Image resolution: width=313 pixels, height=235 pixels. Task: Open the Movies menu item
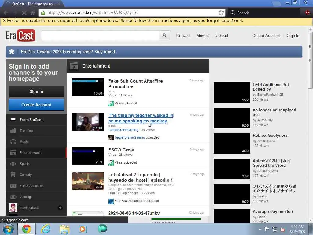(202, 35)
